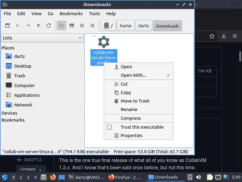
Task: Expand Open With submenu
Action: pos(139,75)
